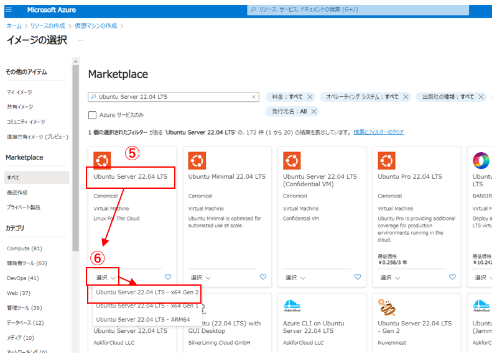Open コミュニティ イメージ in sidebar
Screen dimensions: 497x354
coord(26,122)
